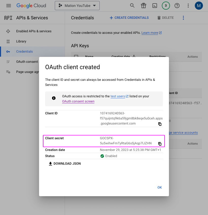Follow the Learn more link
The width and height of the screenshot is (208, 215).
(x=151, y=33)
